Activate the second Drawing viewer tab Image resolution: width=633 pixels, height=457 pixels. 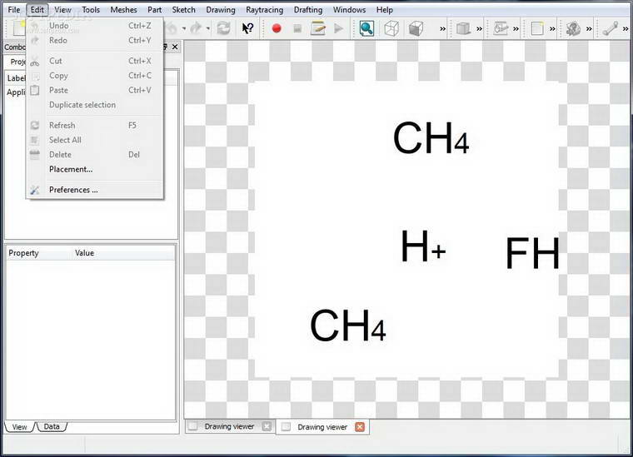(322, 427)
